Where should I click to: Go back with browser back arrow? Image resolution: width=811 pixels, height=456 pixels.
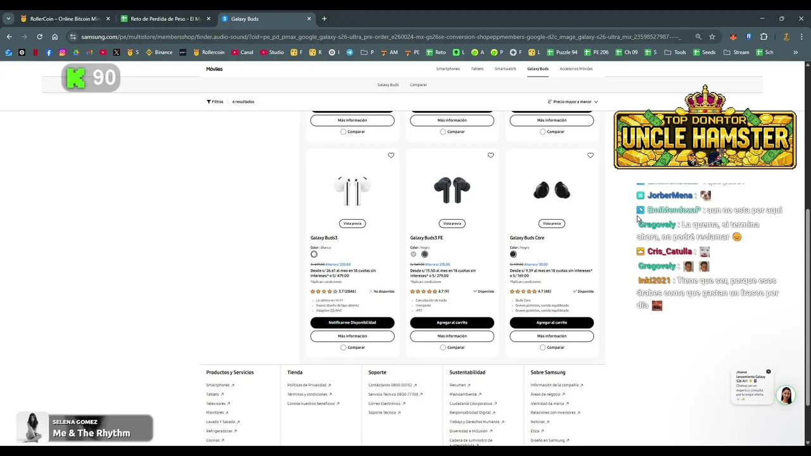click(x=9, y=37)
